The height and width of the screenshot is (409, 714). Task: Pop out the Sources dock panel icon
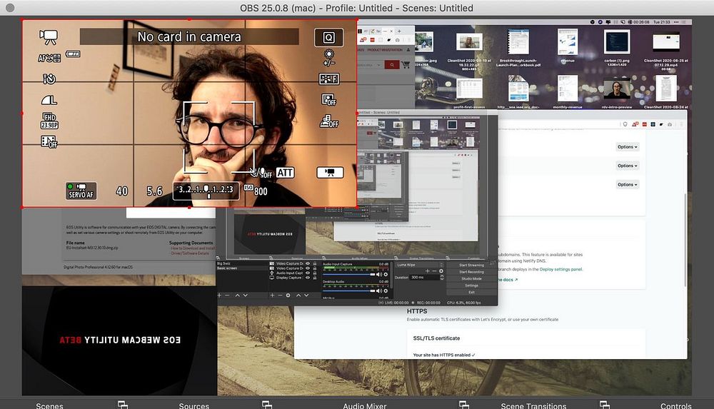click(267, 405)
